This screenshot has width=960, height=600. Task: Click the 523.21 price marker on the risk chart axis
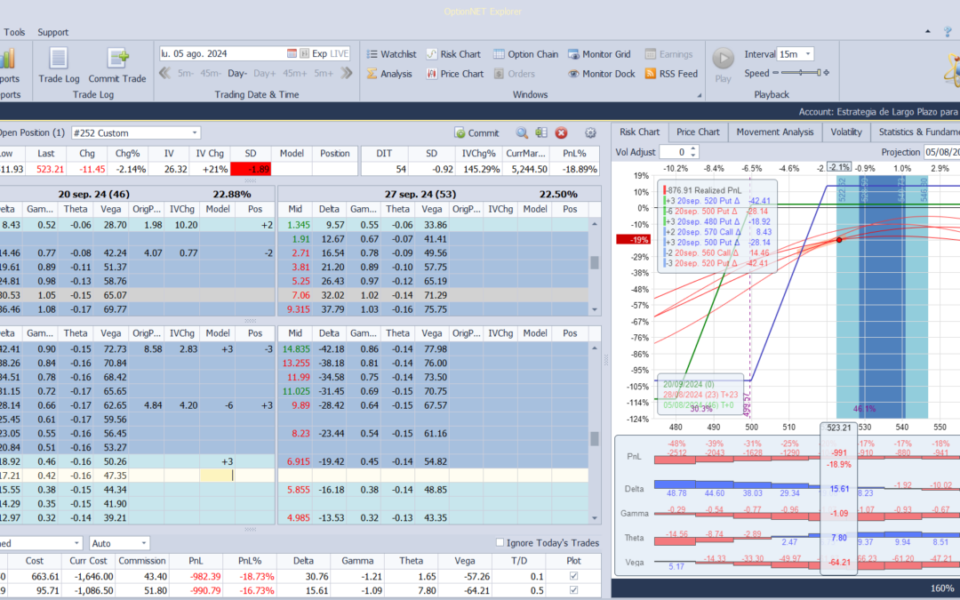[x=839, y=428]
